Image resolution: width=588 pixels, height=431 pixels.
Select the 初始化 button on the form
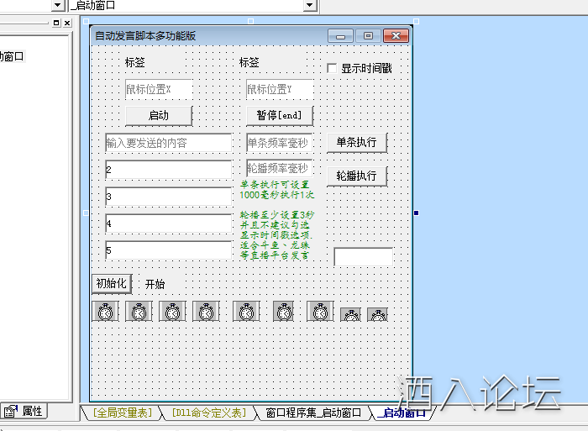pos(111,283)
